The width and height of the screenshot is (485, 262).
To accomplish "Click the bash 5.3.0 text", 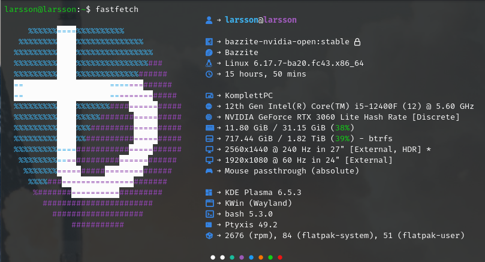I will coord(249,214).
